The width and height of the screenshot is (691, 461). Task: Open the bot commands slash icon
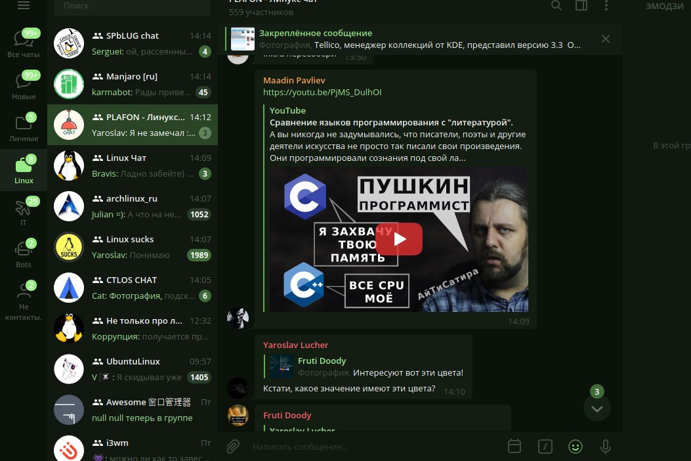pos(545,447)
